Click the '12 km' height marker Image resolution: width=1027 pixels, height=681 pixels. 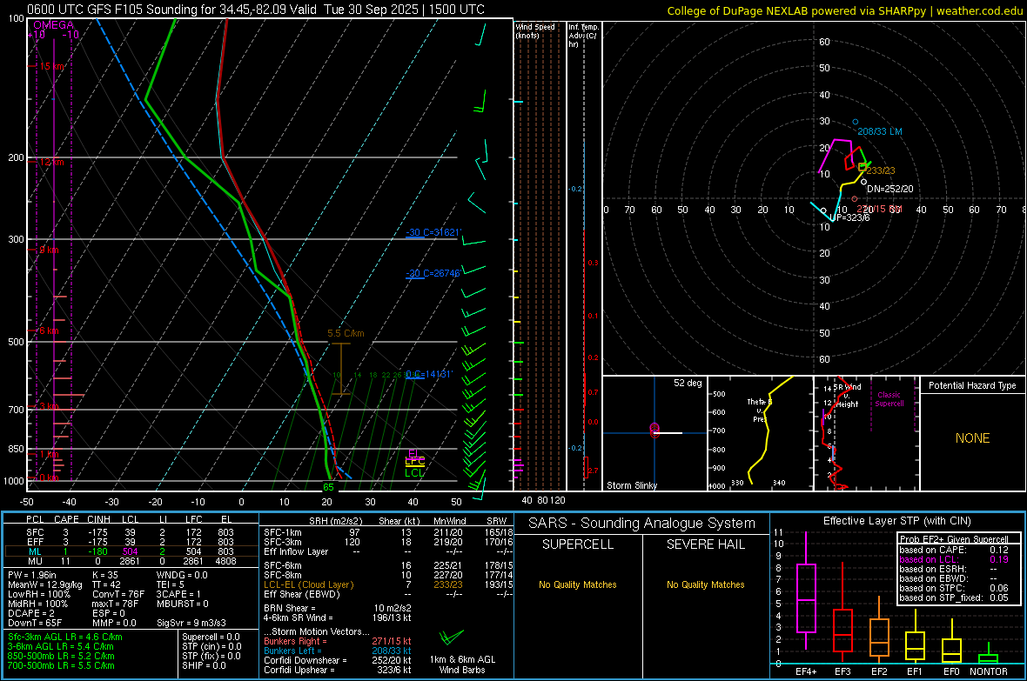tap(51, 162)
